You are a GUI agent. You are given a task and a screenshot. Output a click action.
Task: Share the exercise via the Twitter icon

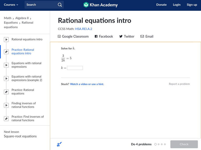[x=121, y=36]
